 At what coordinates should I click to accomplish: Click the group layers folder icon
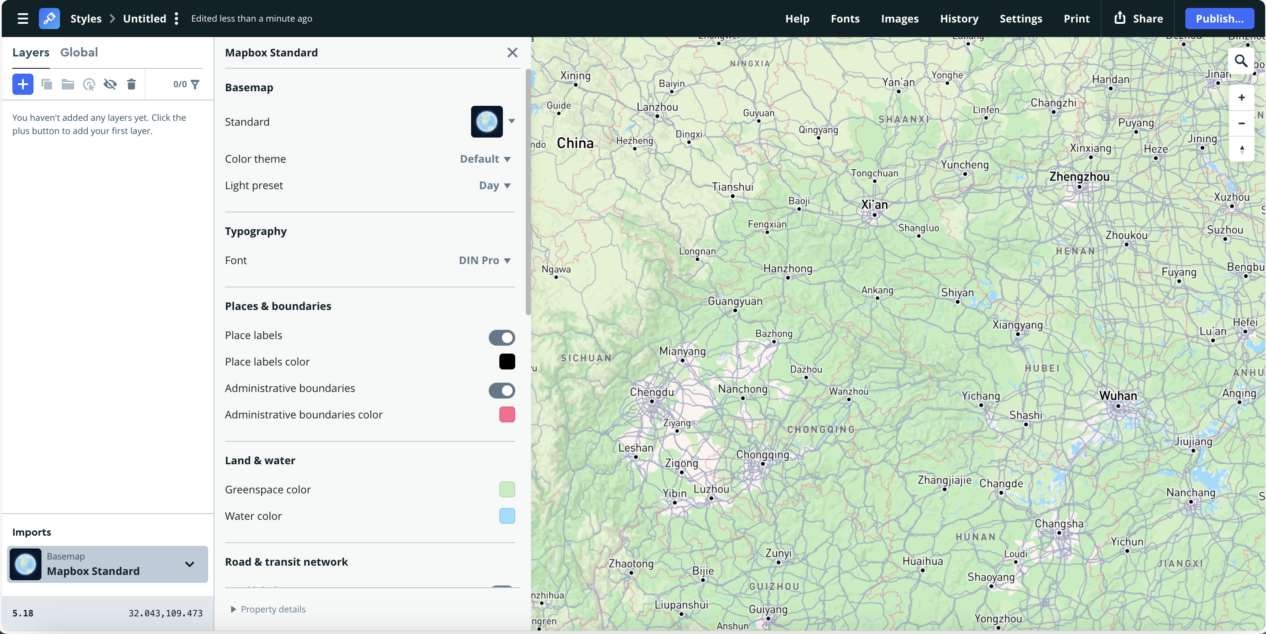point(68,84)
